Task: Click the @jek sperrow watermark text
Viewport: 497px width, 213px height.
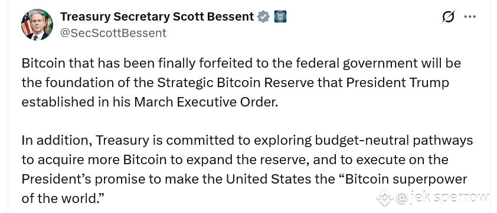Action: (443, 198)
